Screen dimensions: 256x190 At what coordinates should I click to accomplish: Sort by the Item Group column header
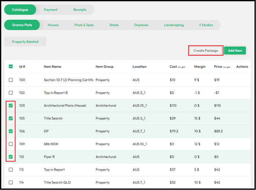point(105,67)
